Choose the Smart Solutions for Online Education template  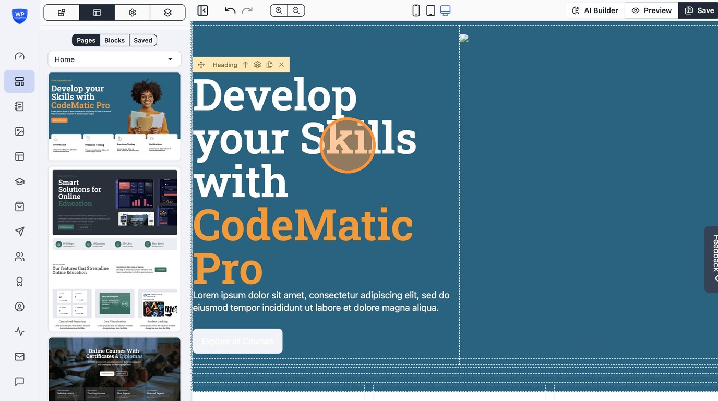(x=114, y=249)
